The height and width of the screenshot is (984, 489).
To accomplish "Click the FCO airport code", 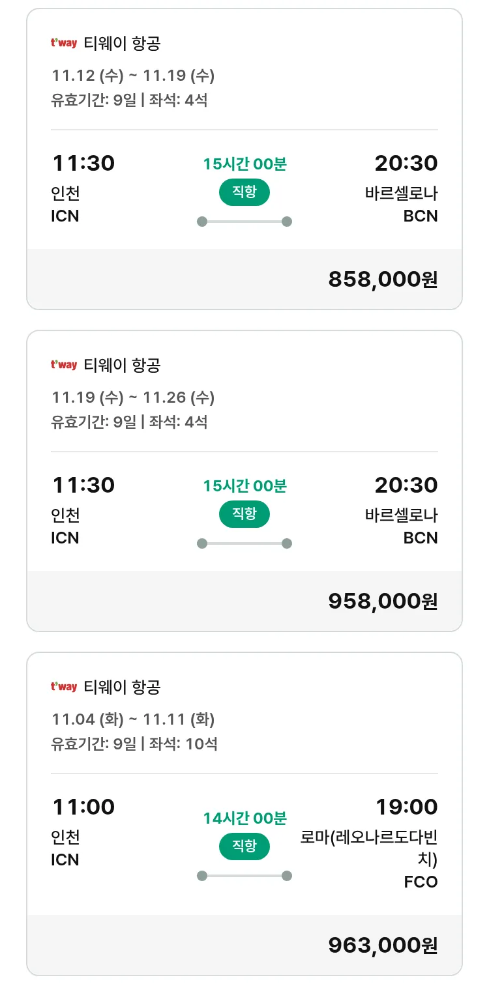I will tap(421, 882).
